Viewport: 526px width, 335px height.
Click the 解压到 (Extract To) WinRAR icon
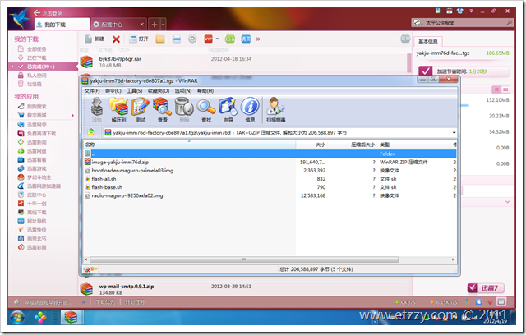pyautogui.click(x=118, y=109)
